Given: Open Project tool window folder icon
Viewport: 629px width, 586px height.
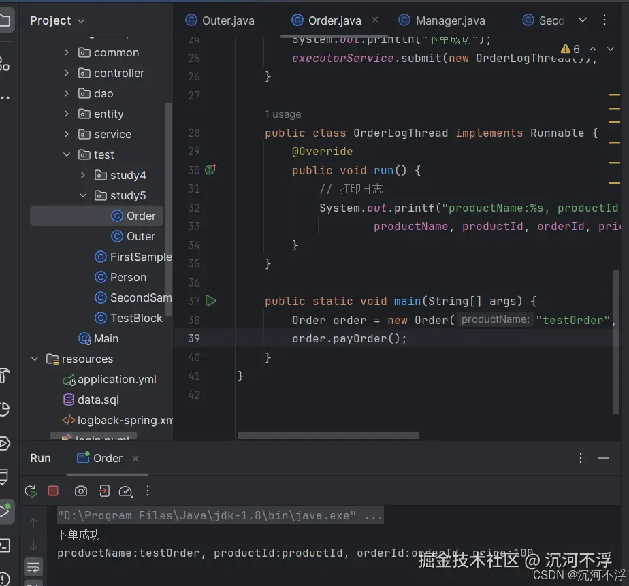Looking at the screenshot, I should (5, 20).
